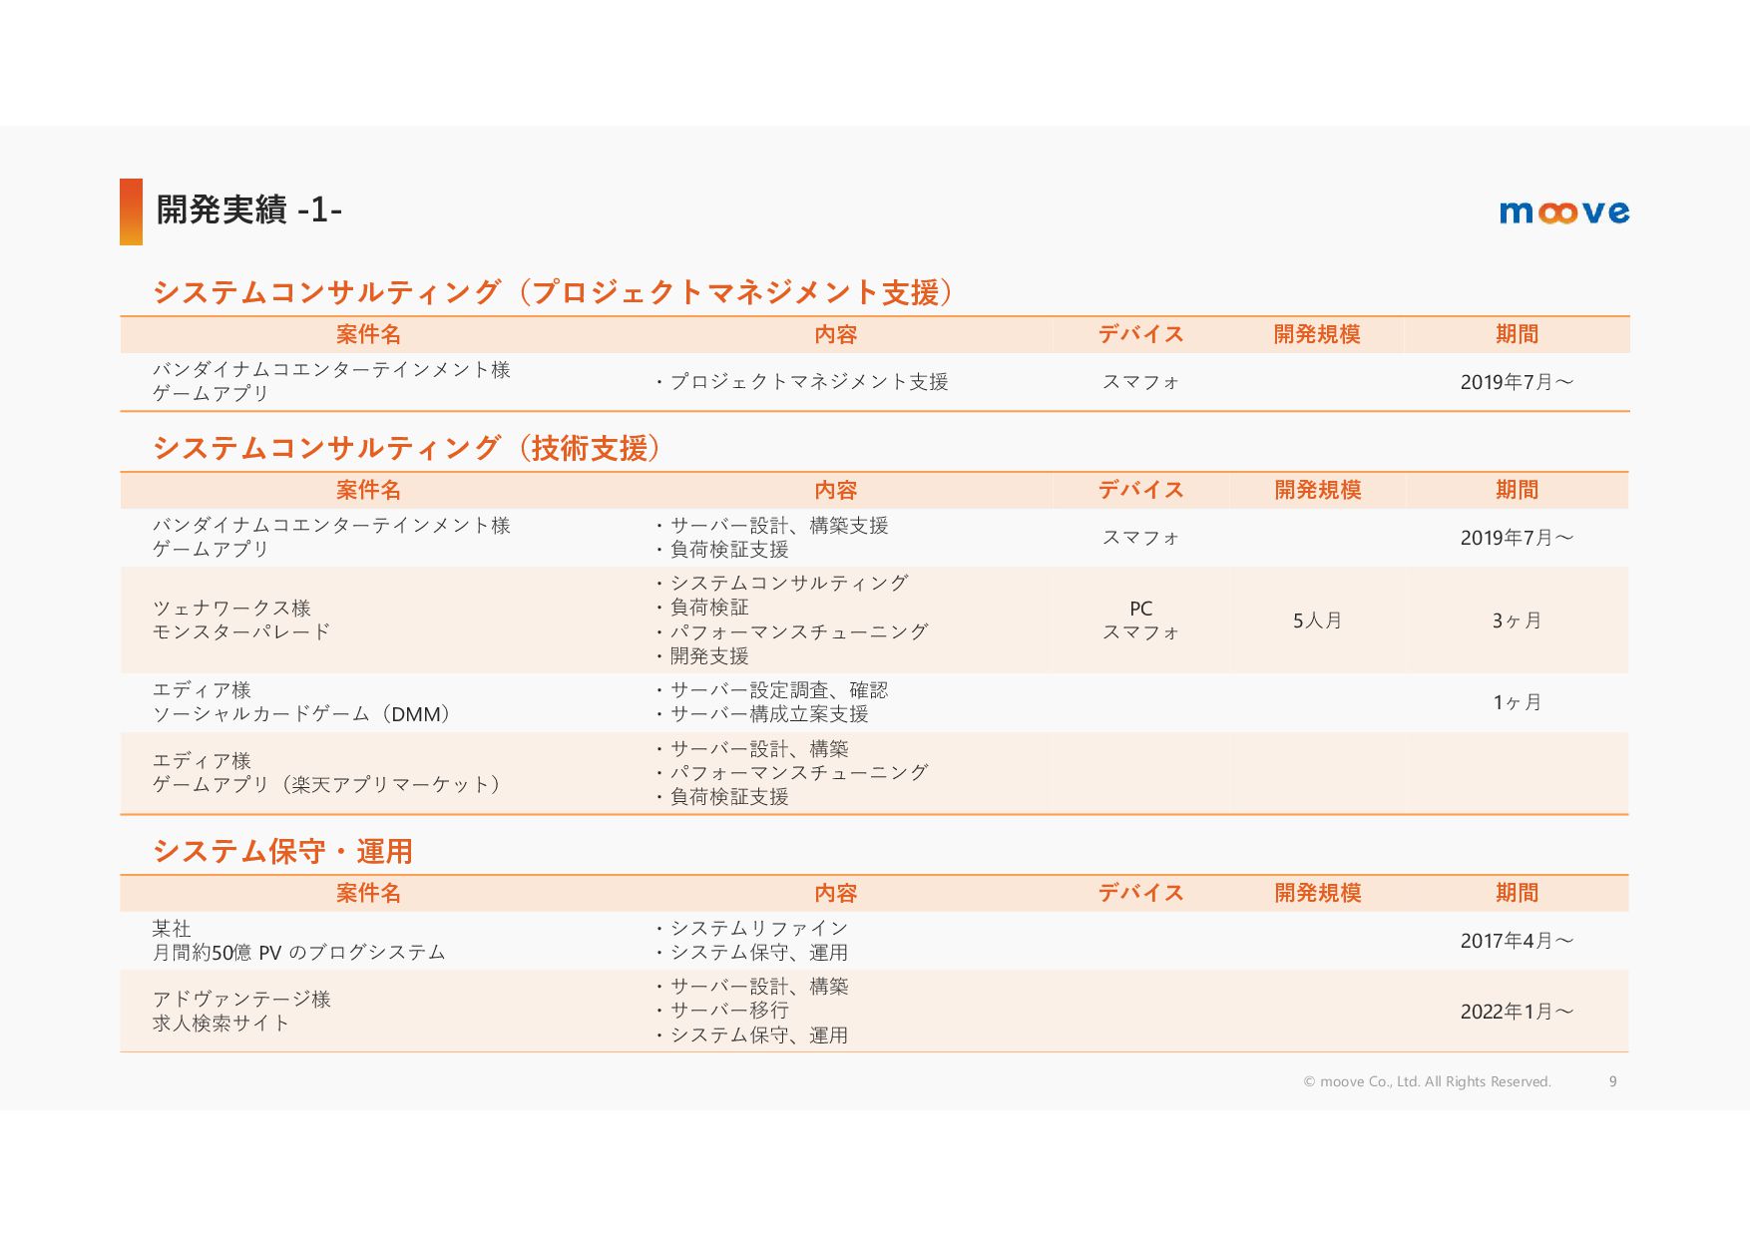Click the 2022年1月～ period value
1750x1237 pixels.
(x=1517, y=1012)
